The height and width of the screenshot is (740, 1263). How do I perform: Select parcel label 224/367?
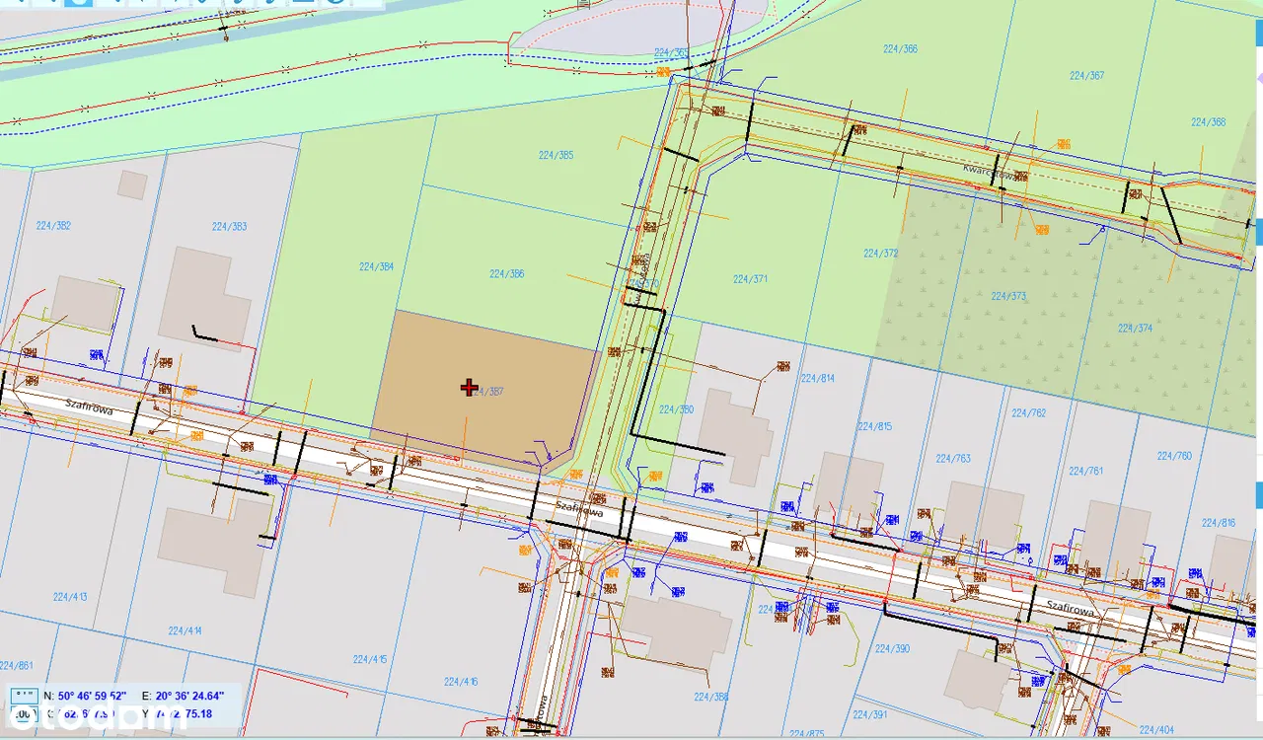click(1086, 76)
